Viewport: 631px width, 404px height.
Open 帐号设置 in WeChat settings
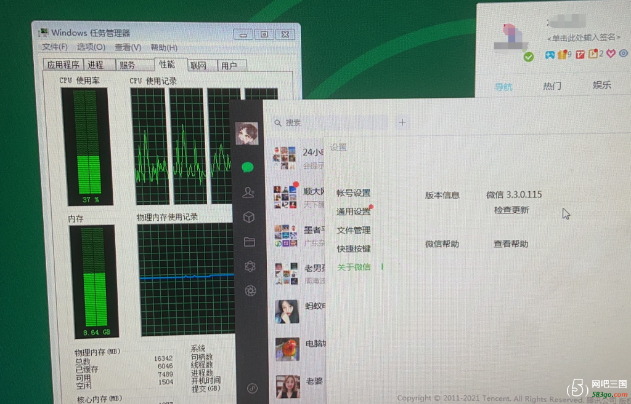pos(353,192)
